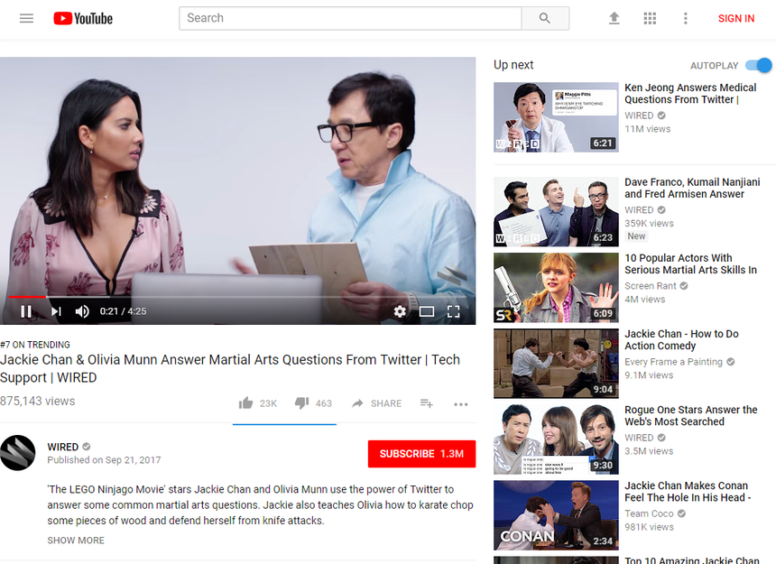776x564 pixels.
Task: Open Ken Jeong video thumbnail
Action: [x=556, y=116]
